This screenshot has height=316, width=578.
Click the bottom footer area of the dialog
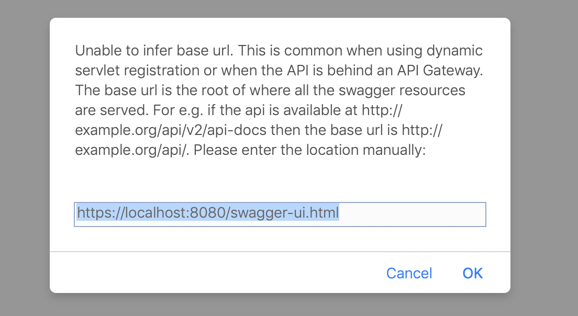pyautogui.click(x=209, y=273)
